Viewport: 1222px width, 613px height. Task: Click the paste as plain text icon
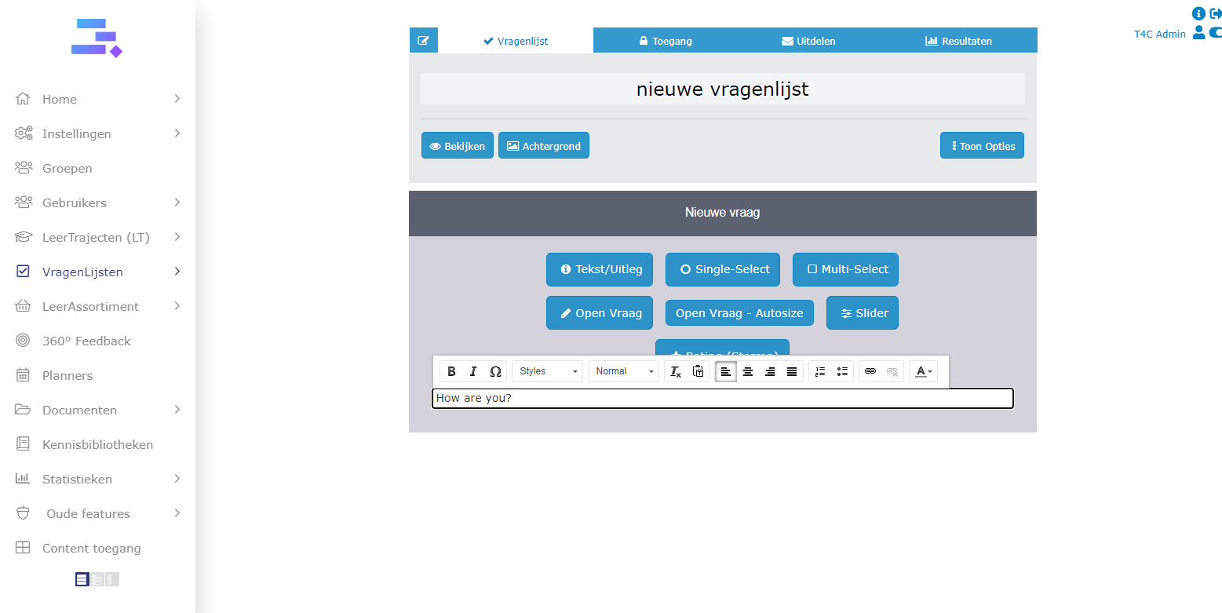pos(698,371)
